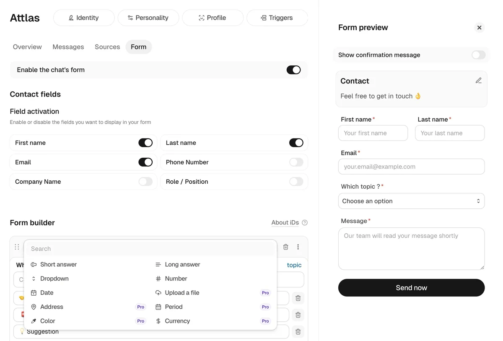Select the Dropdown field type
This screenshot has height=341, width=503.
click(x=54, y=278)
